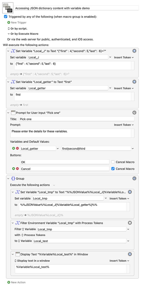The image size is (141, 286).
Task: Click the prompt text area with Please enter details
Action: tap(70, 133)
